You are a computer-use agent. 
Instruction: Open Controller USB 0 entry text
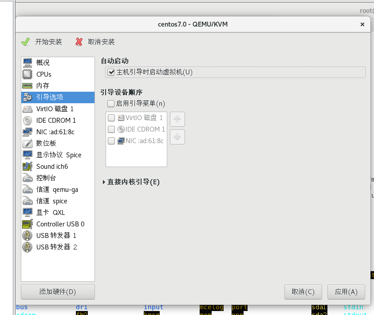tap(60, 224)
